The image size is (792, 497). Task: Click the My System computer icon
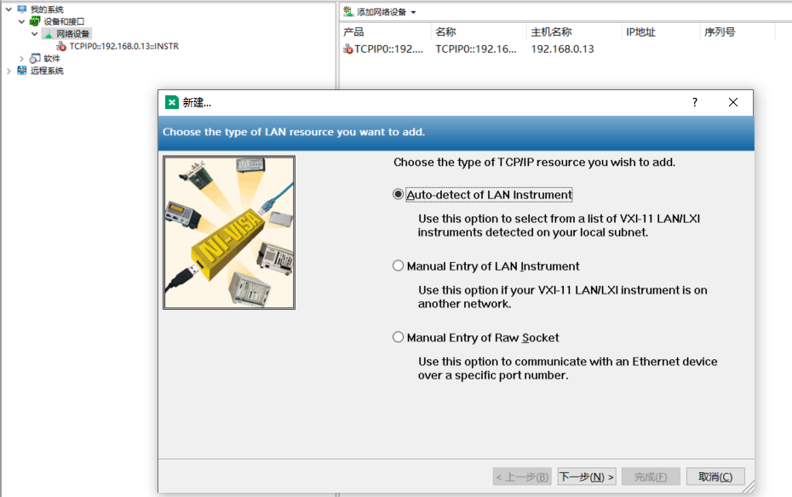click(22, 9)
